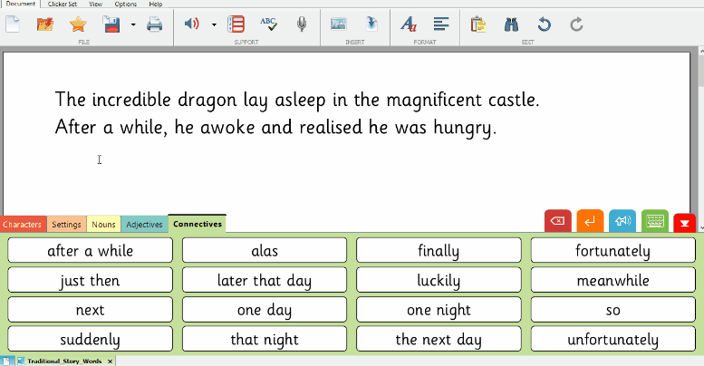Toggle the green on-screen keyboard
Screen dimensions: 704x366
[654, 221]
